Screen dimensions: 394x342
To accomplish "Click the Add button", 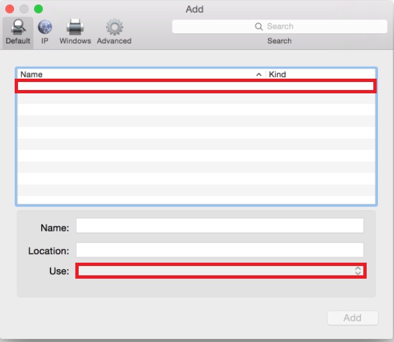I will [x=353, y=318].
